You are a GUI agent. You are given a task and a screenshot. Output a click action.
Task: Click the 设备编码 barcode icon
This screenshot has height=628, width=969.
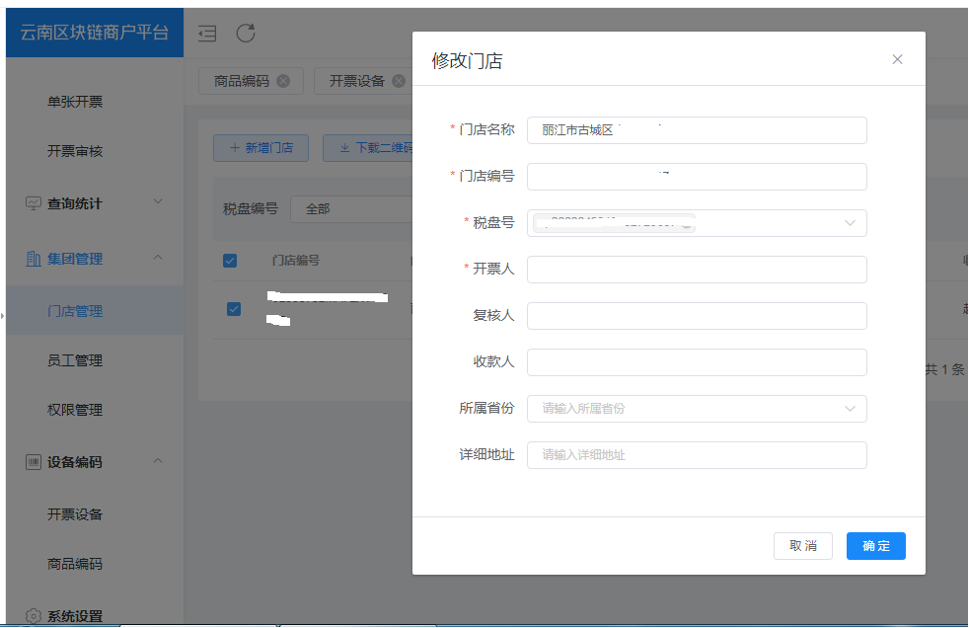(34, 462)
